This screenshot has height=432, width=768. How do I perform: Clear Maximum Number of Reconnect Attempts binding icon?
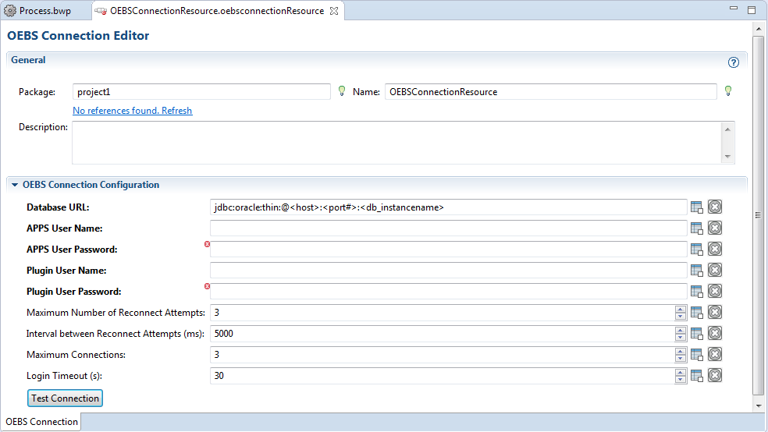[715, 312]
